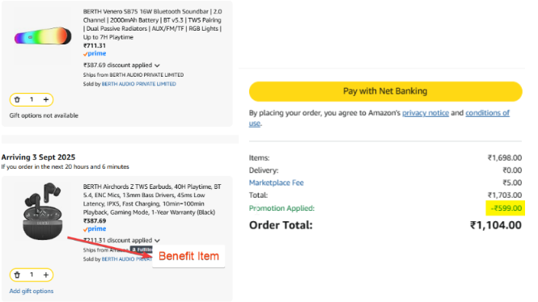
Task: Click Pay with Net Banking button
Action: point(385,91)
